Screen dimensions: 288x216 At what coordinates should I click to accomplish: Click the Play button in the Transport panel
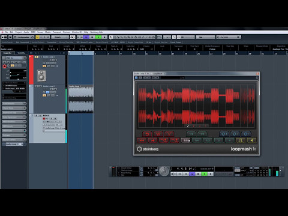204,174
